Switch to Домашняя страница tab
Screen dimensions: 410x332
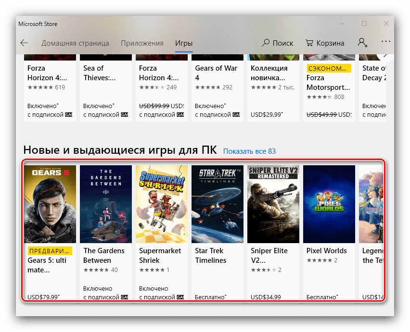(x=75, y=43)
